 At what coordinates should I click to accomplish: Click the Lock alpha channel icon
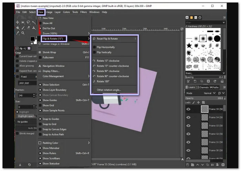click(203, 103)
